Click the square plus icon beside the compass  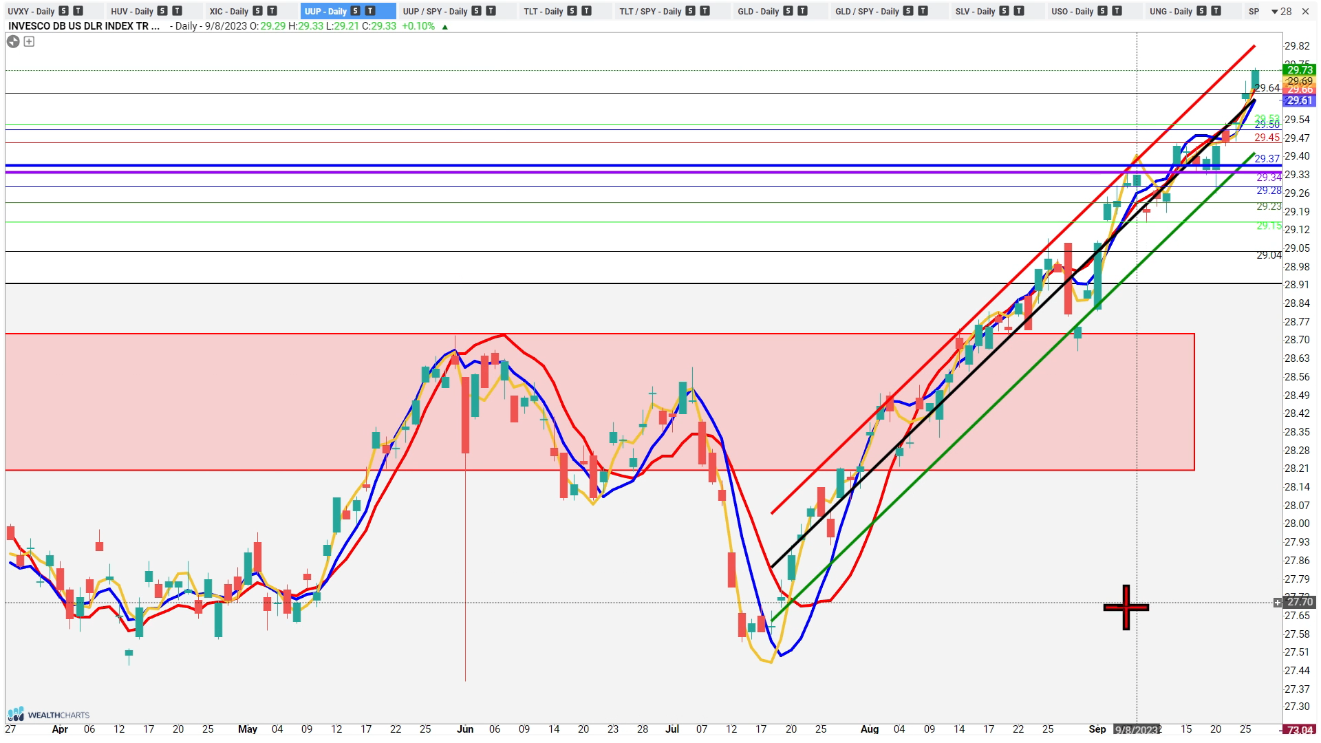click(29, 41)
